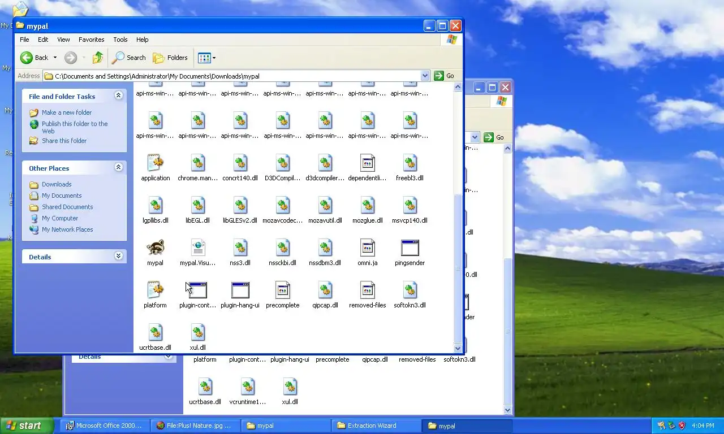Viewport: 724px width, 434px height.
Task: Switch to Extraction Wizard taskbar item
Action: tap(376, 426)
